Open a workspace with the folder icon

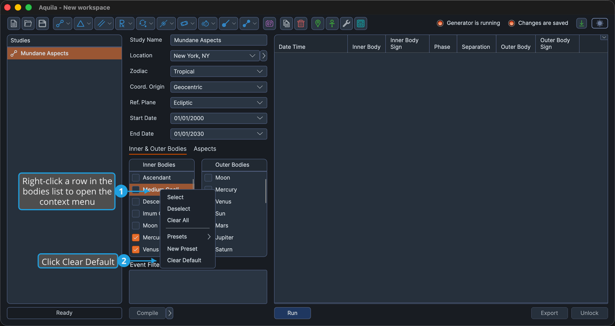[28, 23]
